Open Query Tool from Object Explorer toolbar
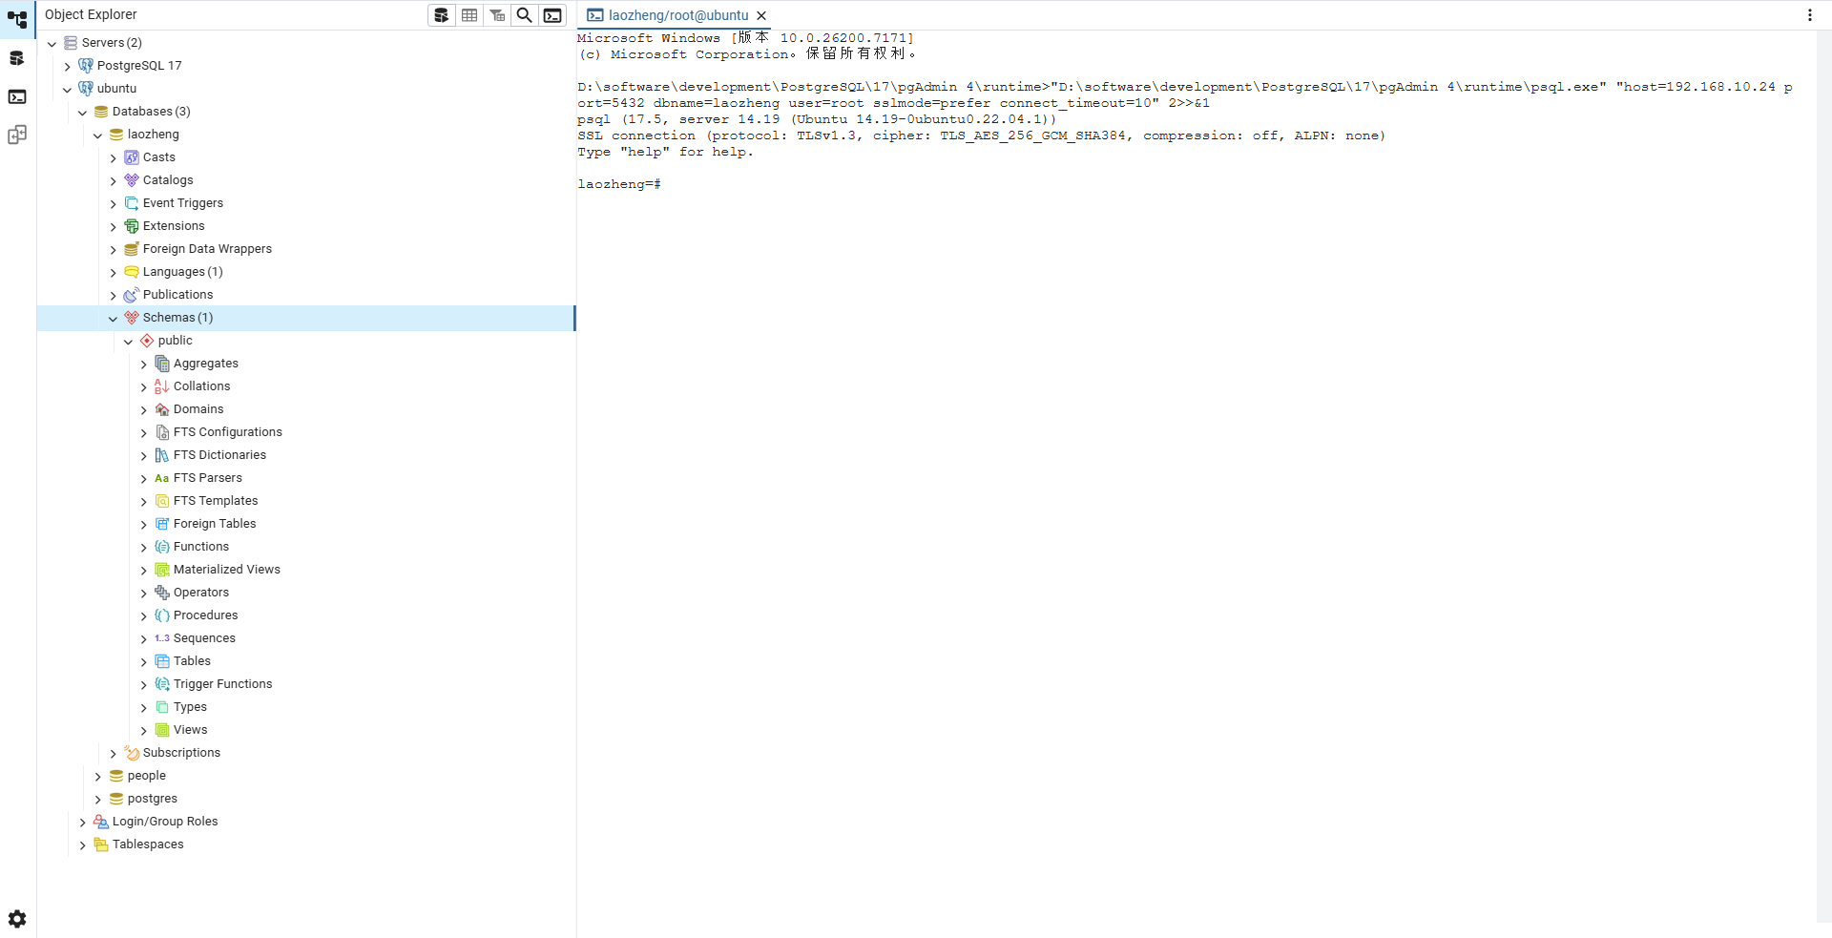Viewport: 1832px width, 938px height. tap(441, 15)
